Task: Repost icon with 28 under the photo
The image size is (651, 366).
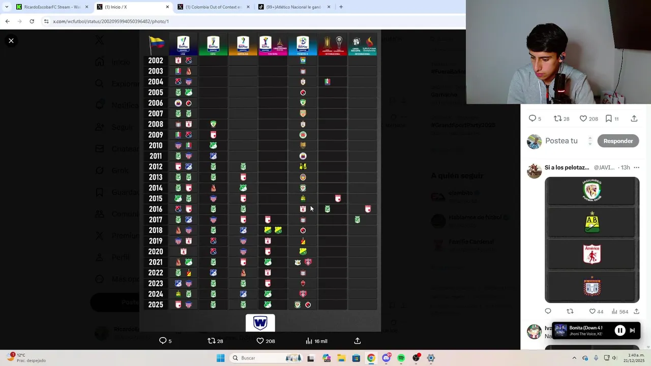Action: coord(215,341)
